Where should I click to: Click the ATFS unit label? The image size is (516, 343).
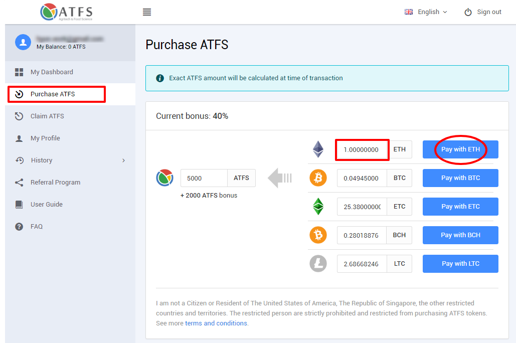click(241, 178)
